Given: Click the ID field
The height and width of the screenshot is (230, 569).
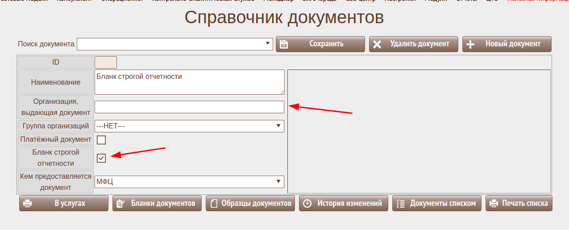Looking at the screenshot, I should point(106,62).
